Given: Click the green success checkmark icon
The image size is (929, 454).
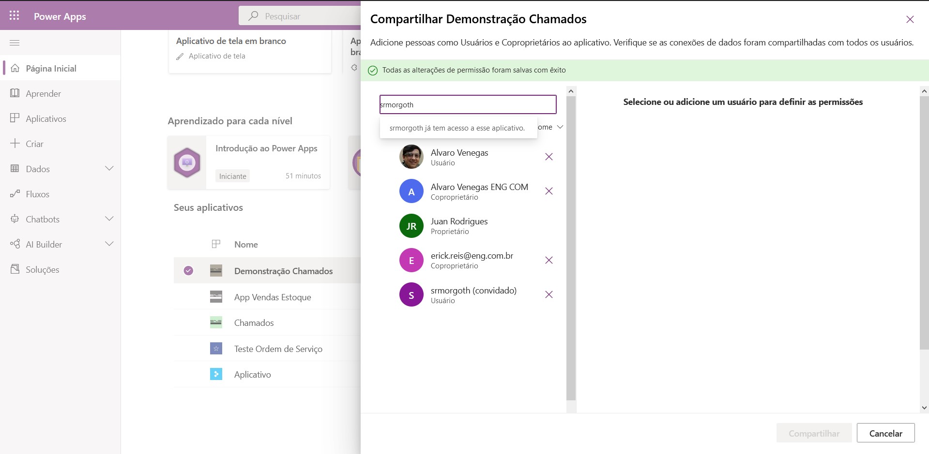Looking at the screenshot, I should click(373, 71).
